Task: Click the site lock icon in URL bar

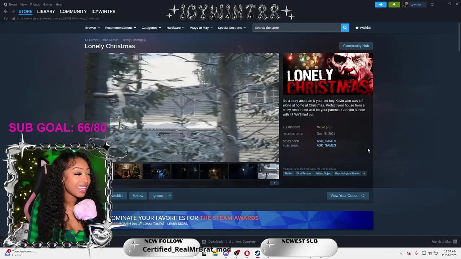Action: click(x=13, y=18)
